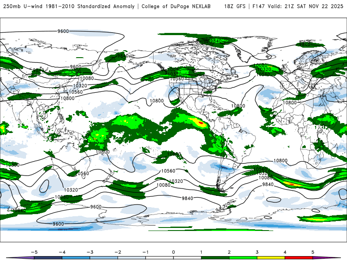Click the '9840' contour label over Arctic Canada
347x260 pixels.
(216, 41)
